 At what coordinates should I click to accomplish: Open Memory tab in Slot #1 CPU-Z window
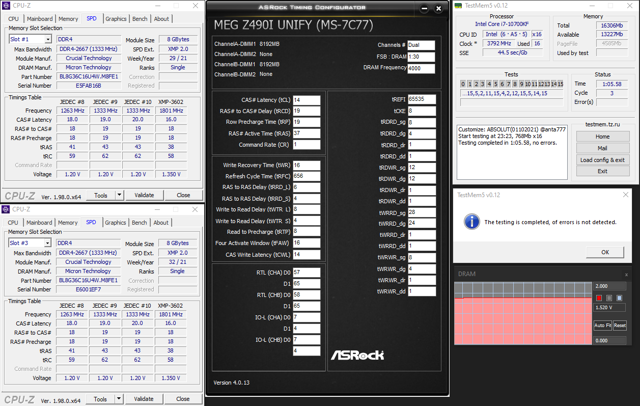tap(68, 19)
